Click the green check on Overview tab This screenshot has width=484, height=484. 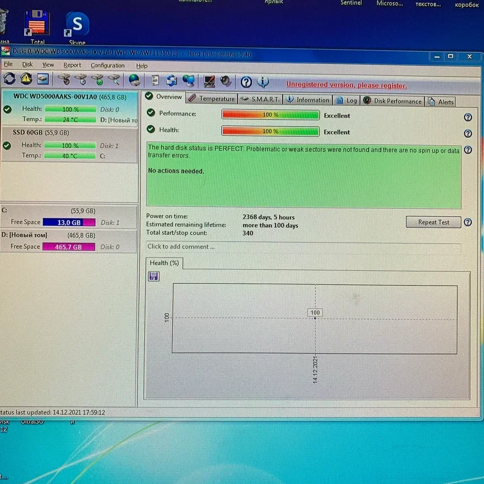[149, 96]
